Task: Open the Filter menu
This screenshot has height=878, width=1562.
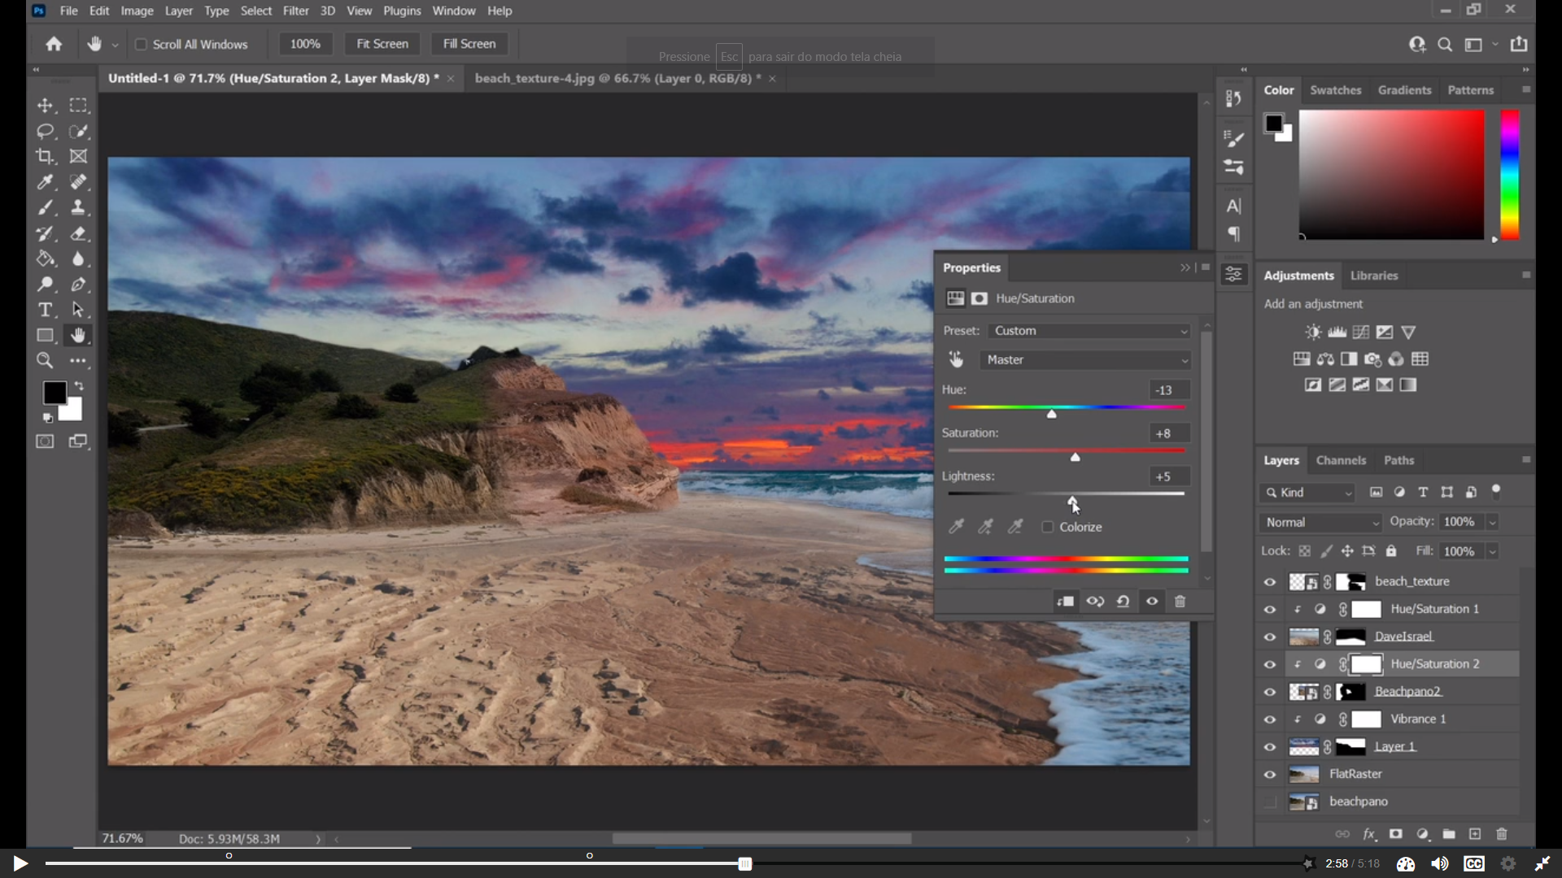Action: point(295,11)
